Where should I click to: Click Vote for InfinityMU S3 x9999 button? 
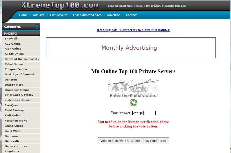133,141
